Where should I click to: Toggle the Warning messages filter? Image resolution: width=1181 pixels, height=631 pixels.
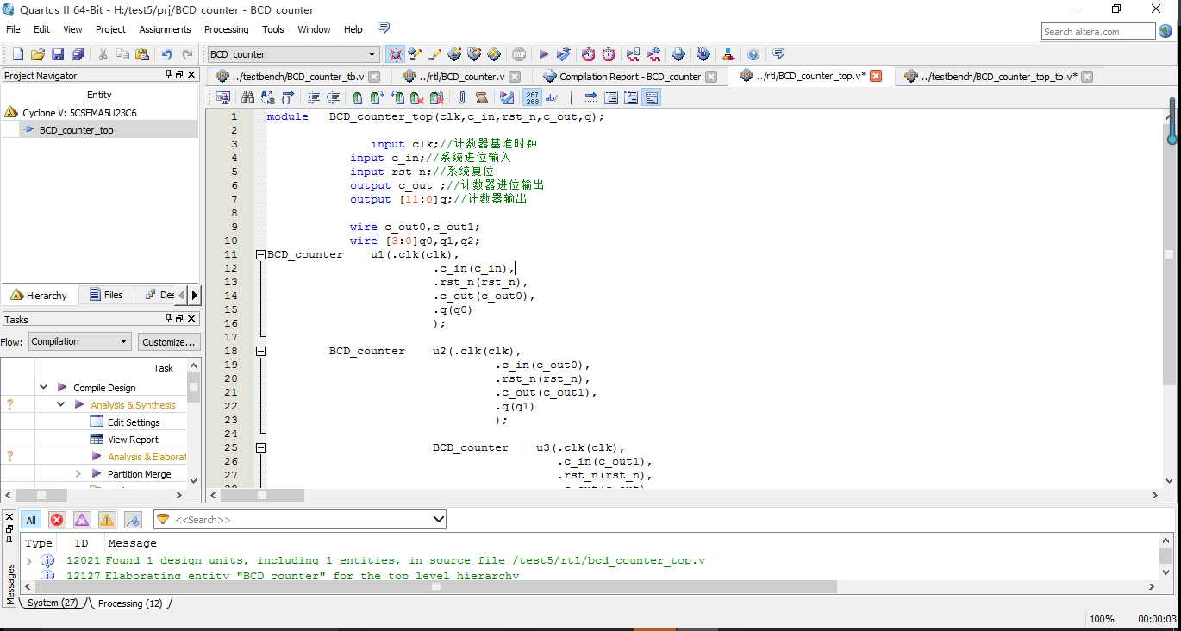point(107,520)
